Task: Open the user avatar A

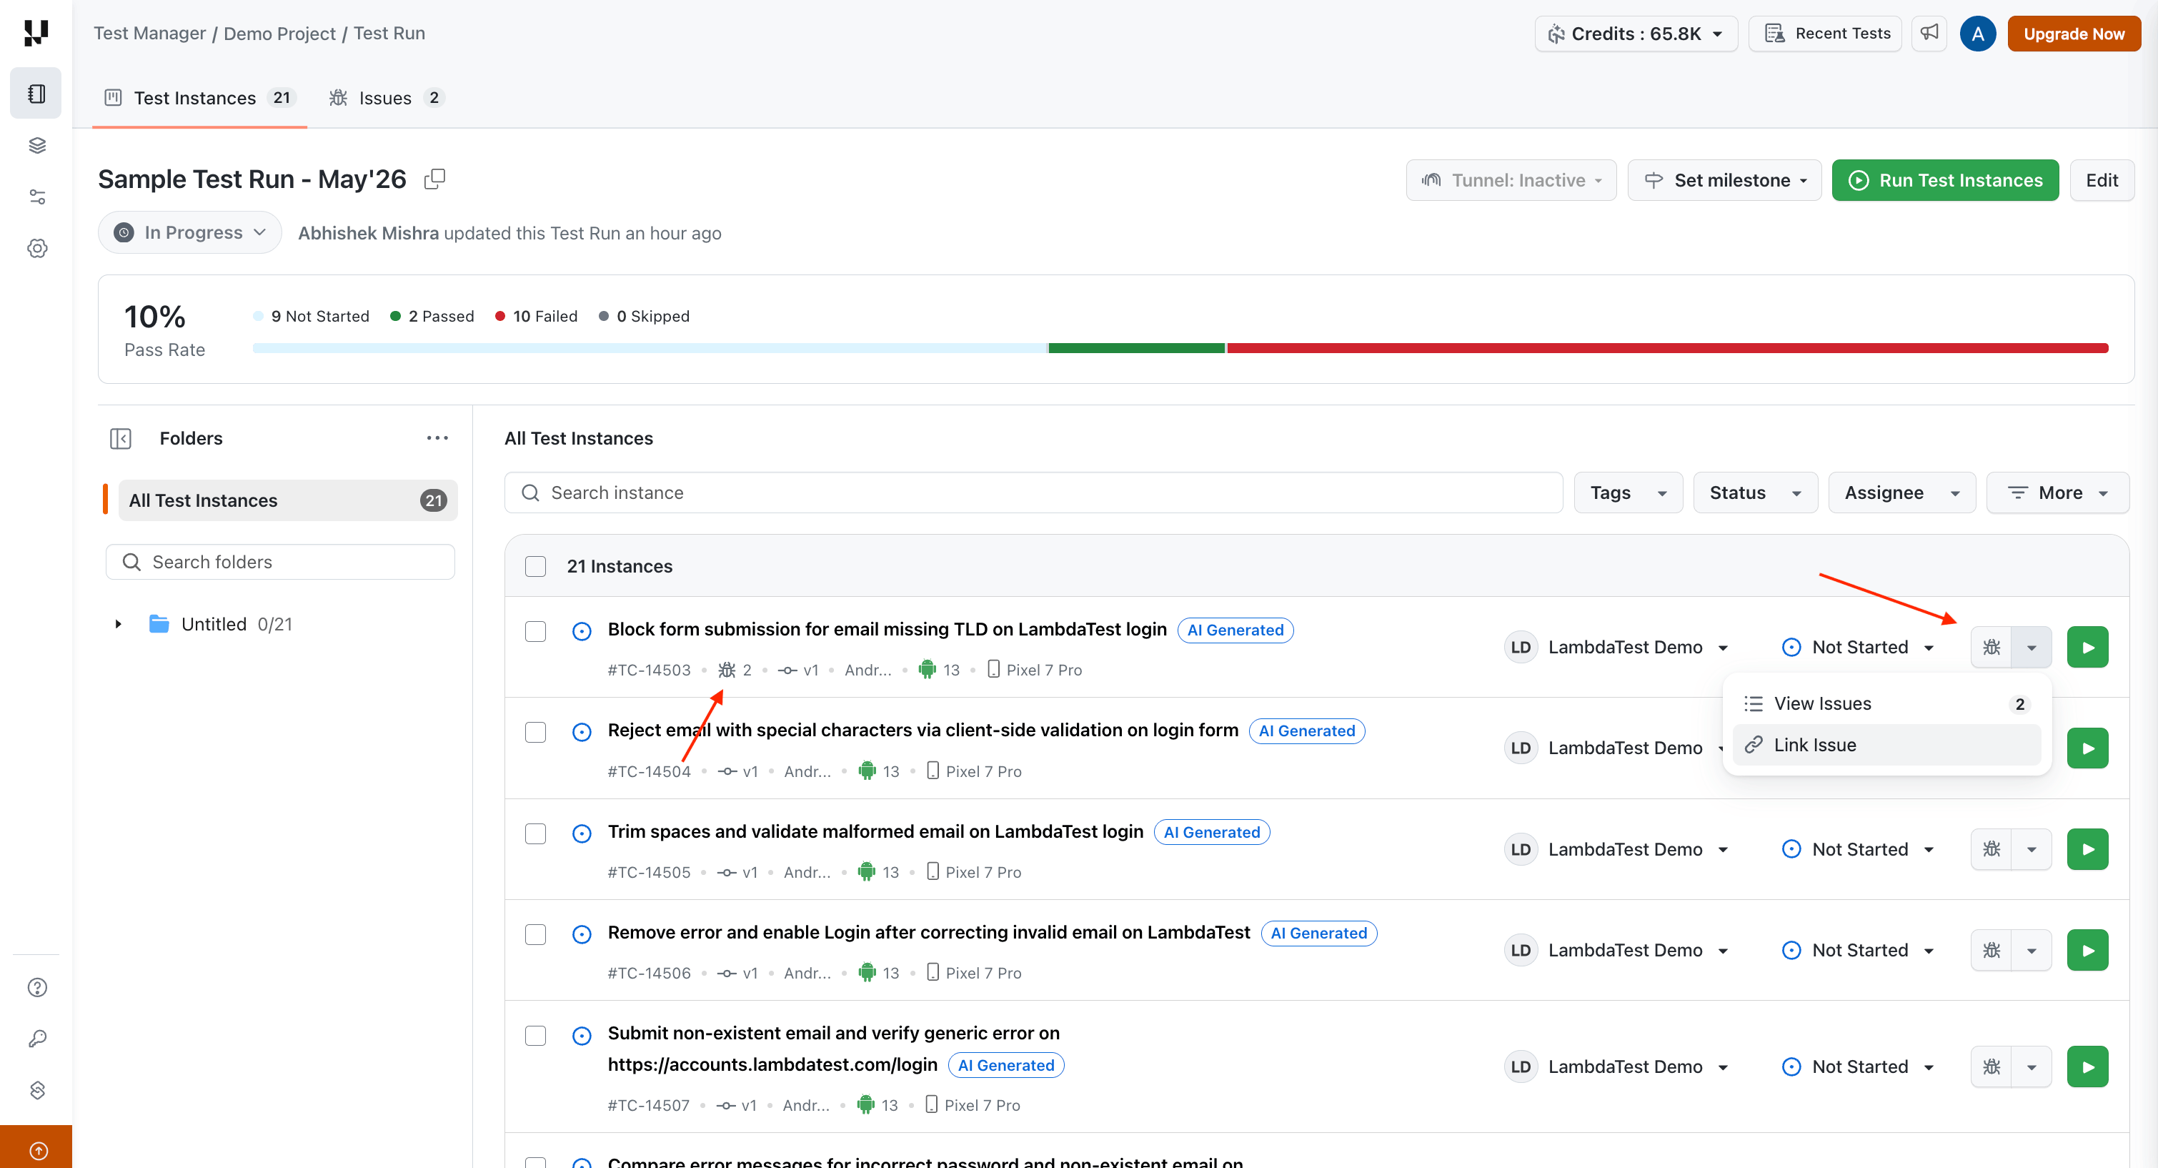Action: [x=1977, y=34]
